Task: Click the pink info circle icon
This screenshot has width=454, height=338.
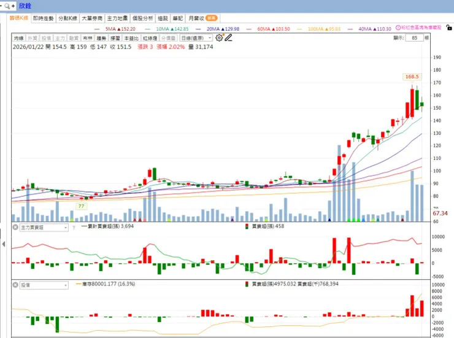Action: click(398, 28)
